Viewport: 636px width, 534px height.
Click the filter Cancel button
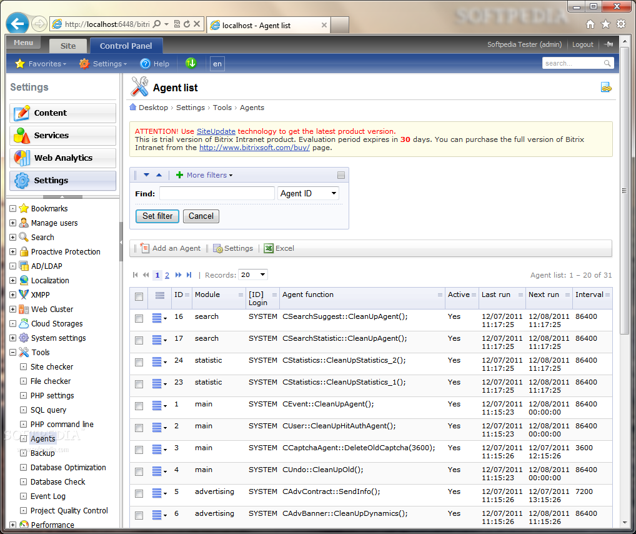tap(201, 216)
